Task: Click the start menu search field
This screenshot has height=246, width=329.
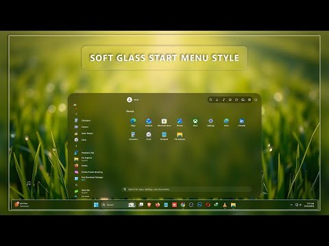Action: (x=187, y=189)
